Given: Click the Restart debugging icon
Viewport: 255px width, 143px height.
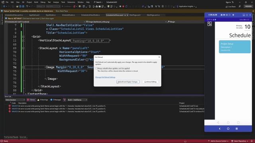Looking at the screenshot, I should coord(126,6).
